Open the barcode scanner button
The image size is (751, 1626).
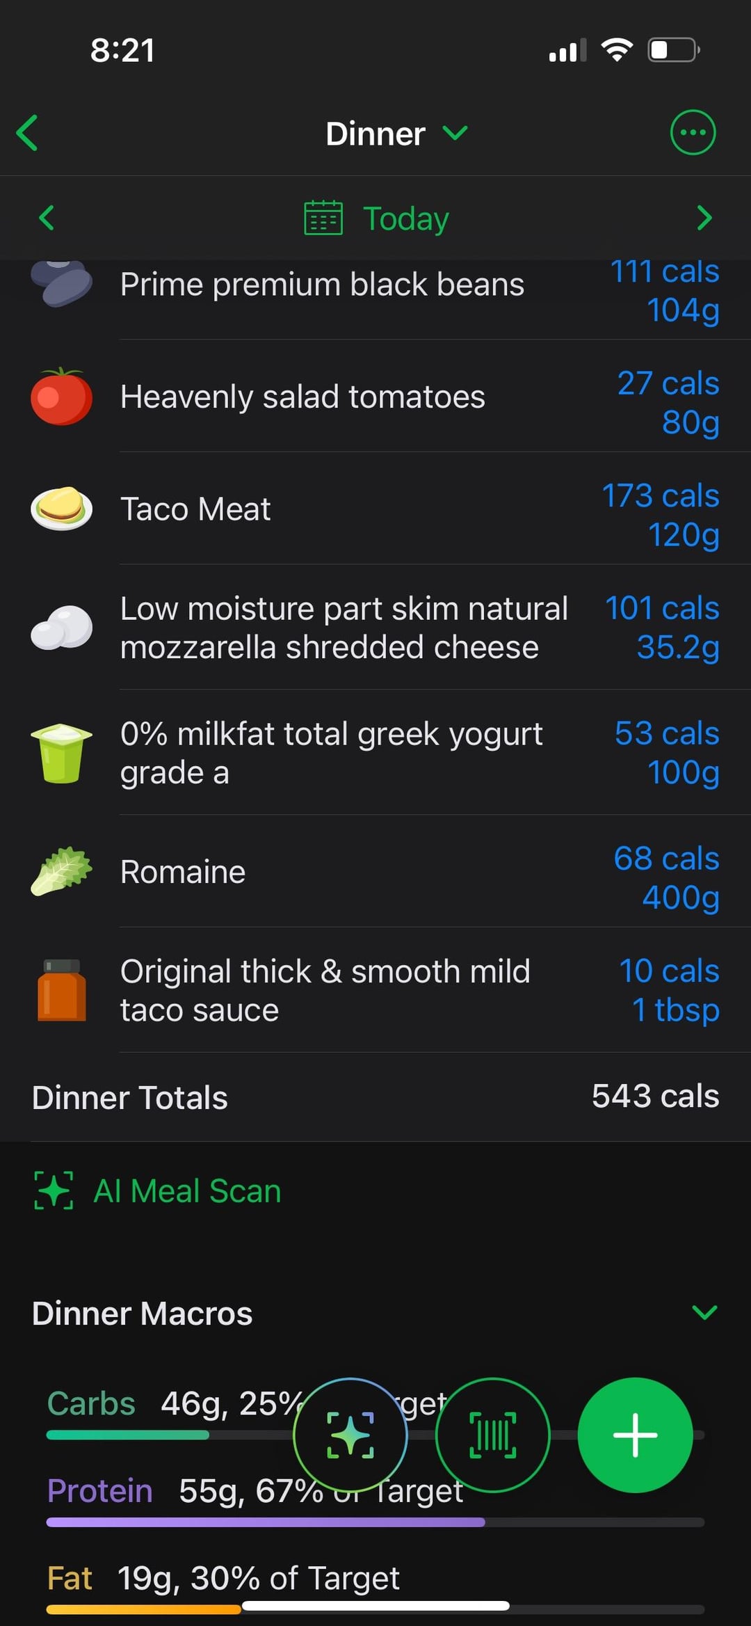coord(492,1435)
